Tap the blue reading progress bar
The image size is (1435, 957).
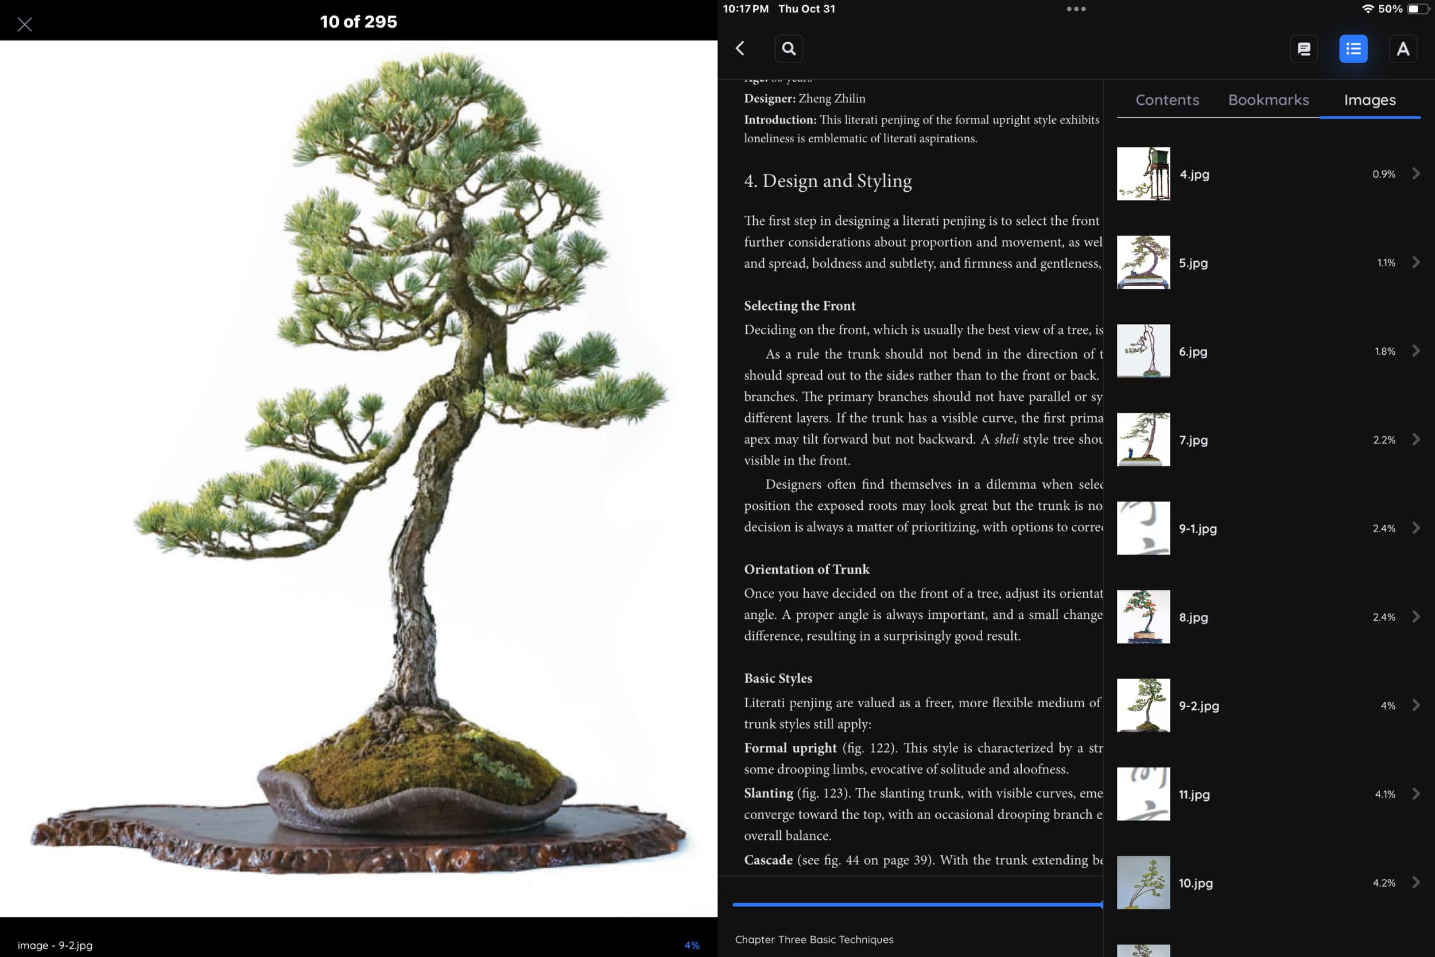click(x=917, y=905)
